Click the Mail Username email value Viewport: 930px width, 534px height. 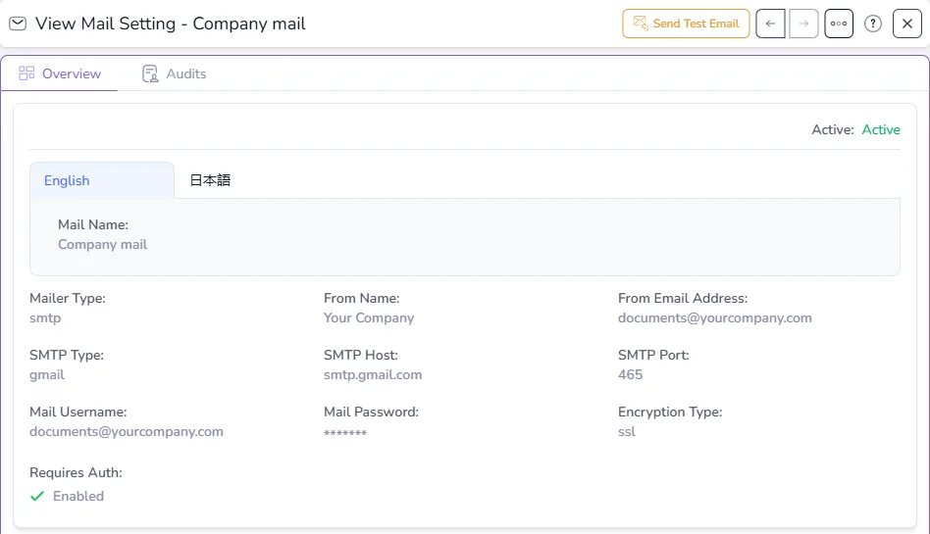click(x=127, y=431)
